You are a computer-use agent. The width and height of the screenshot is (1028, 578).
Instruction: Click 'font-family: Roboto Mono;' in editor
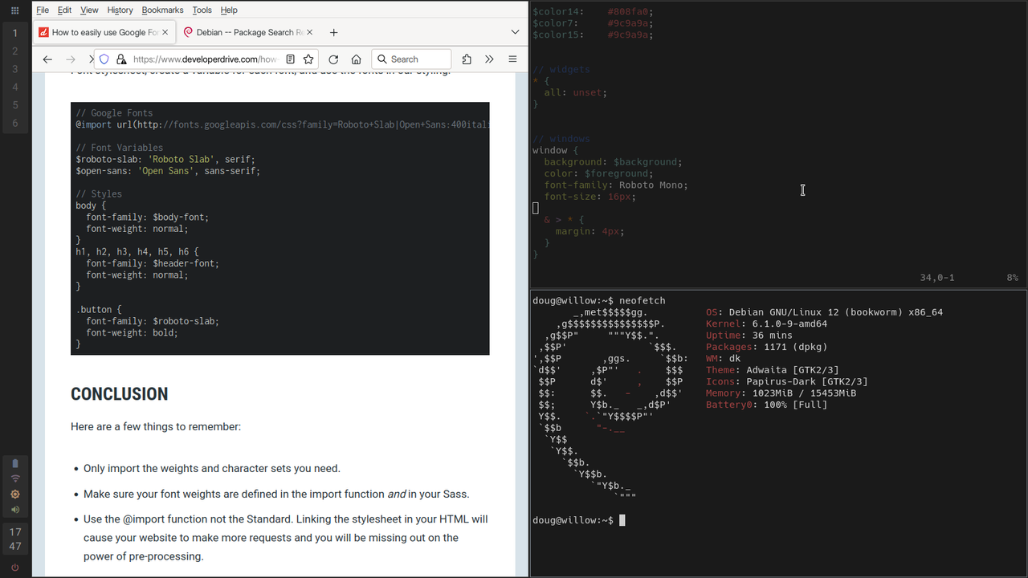point(616,185)
